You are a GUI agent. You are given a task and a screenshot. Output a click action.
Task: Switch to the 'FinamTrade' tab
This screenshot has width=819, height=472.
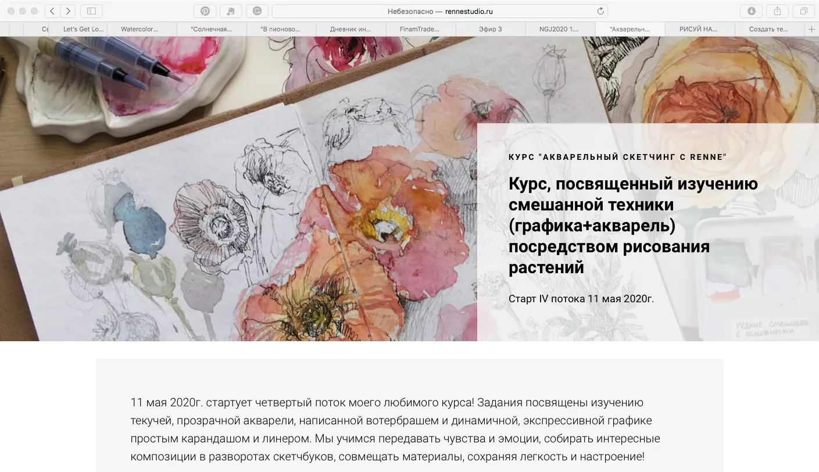420,28
